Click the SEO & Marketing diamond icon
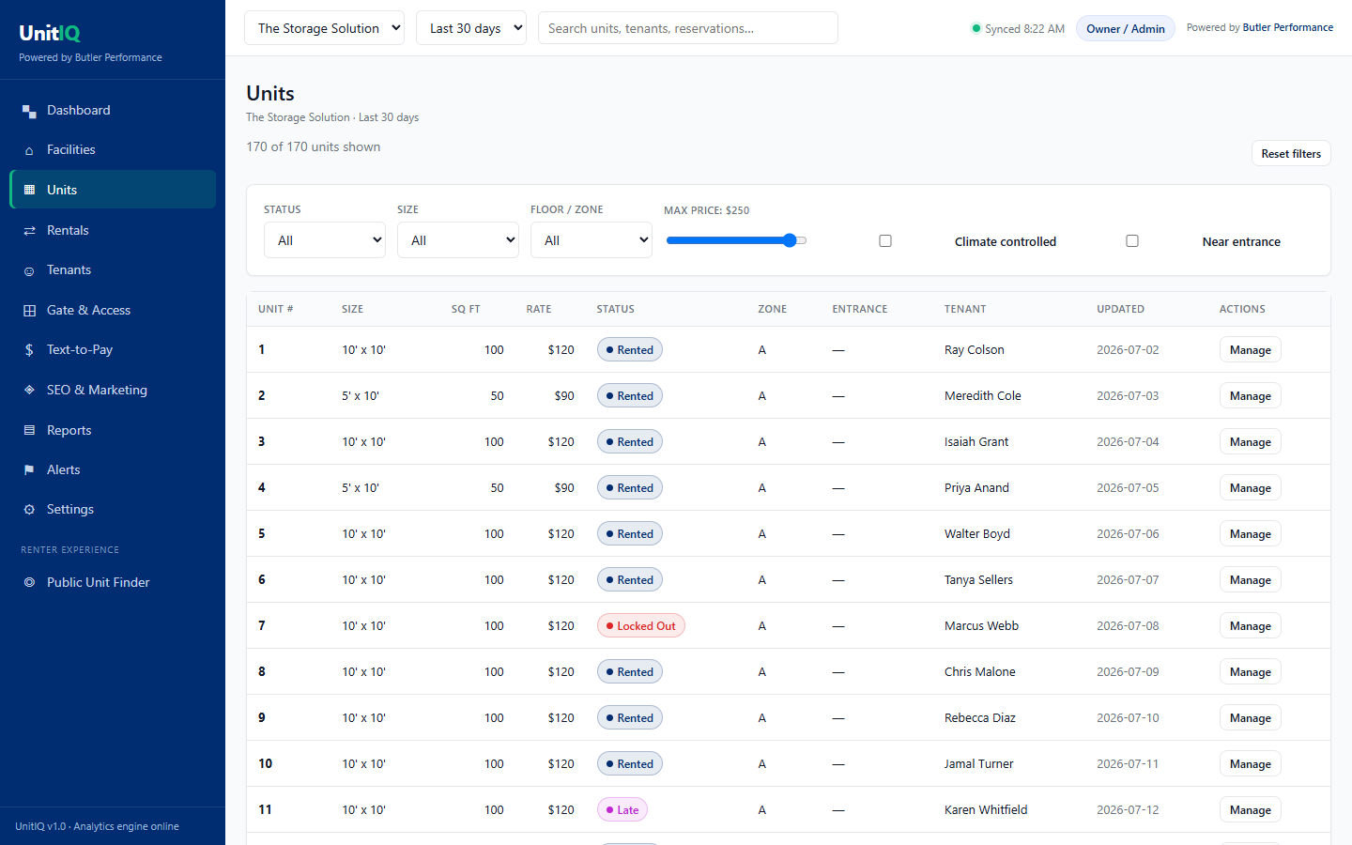The image size is (1352, 845). coord(29,390)
